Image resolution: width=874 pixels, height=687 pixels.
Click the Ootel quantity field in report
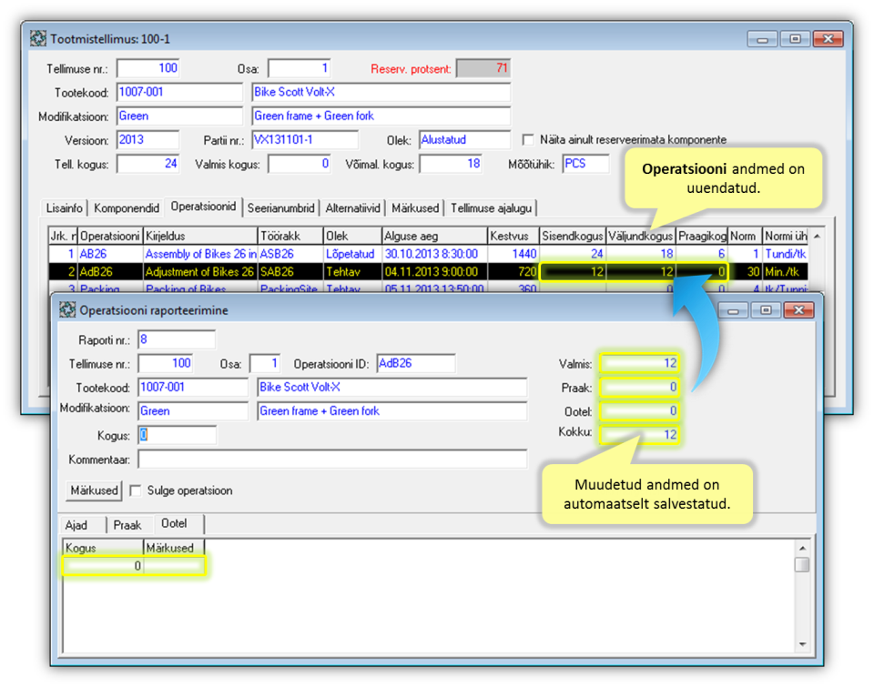[639, 411]
